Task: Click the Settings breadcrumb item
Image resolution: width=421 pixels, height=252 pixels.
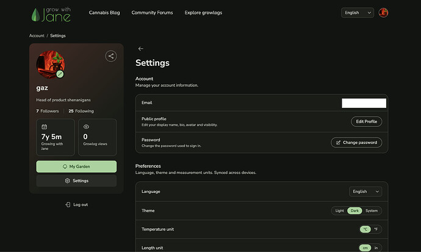Action: 58,35
